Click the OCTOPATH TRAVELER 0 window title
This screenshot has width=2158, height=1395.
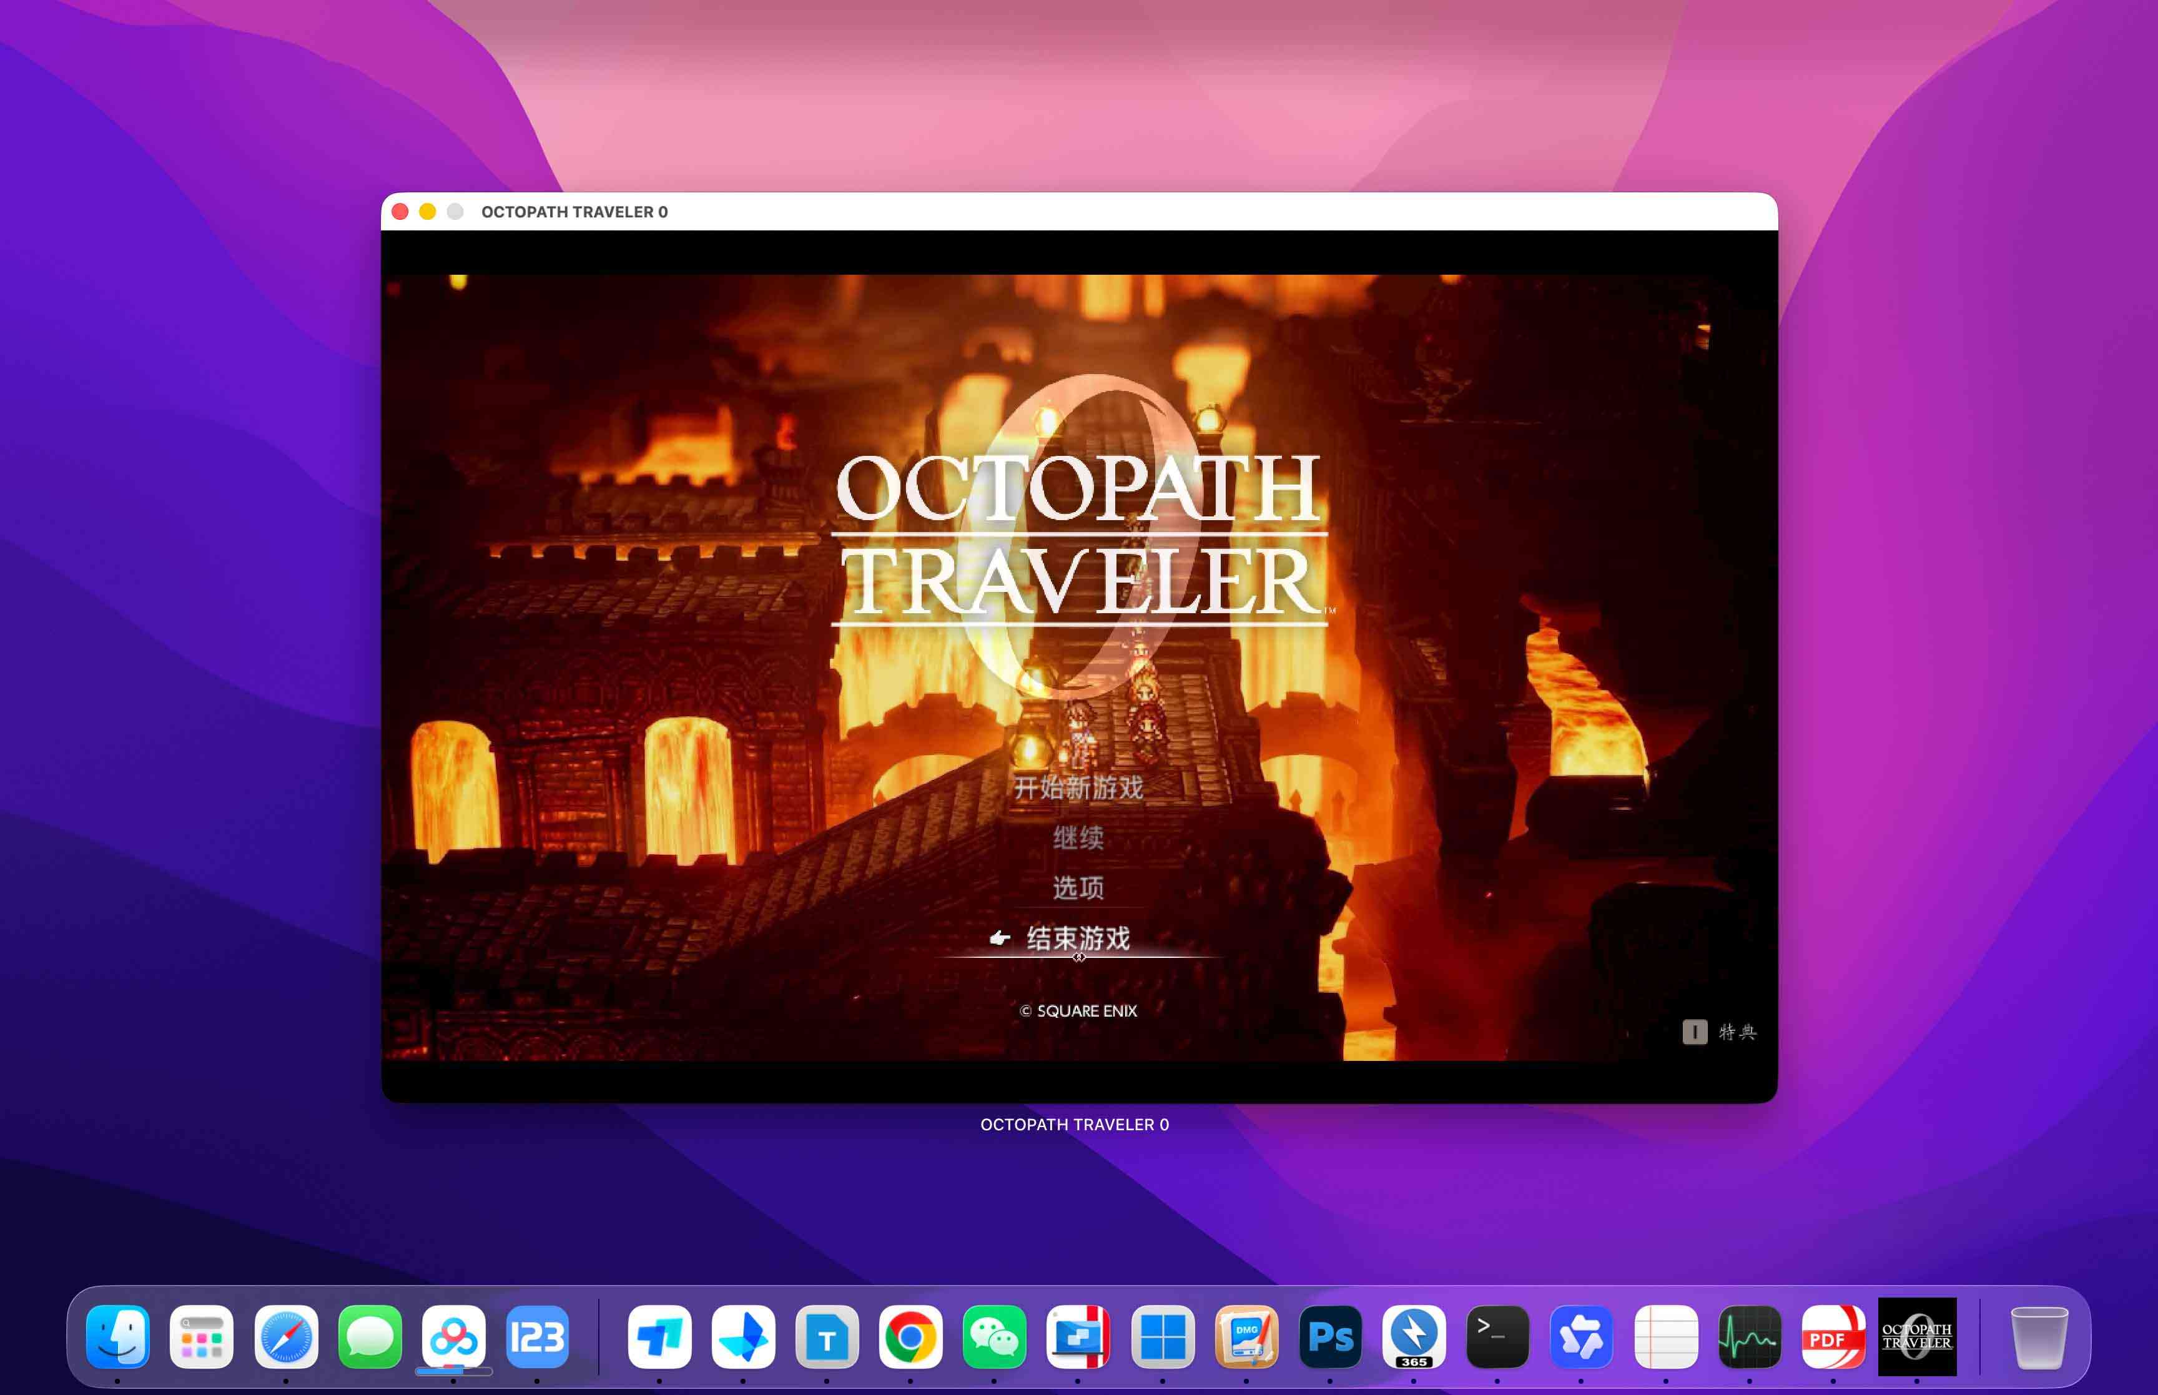pos(574,212)
